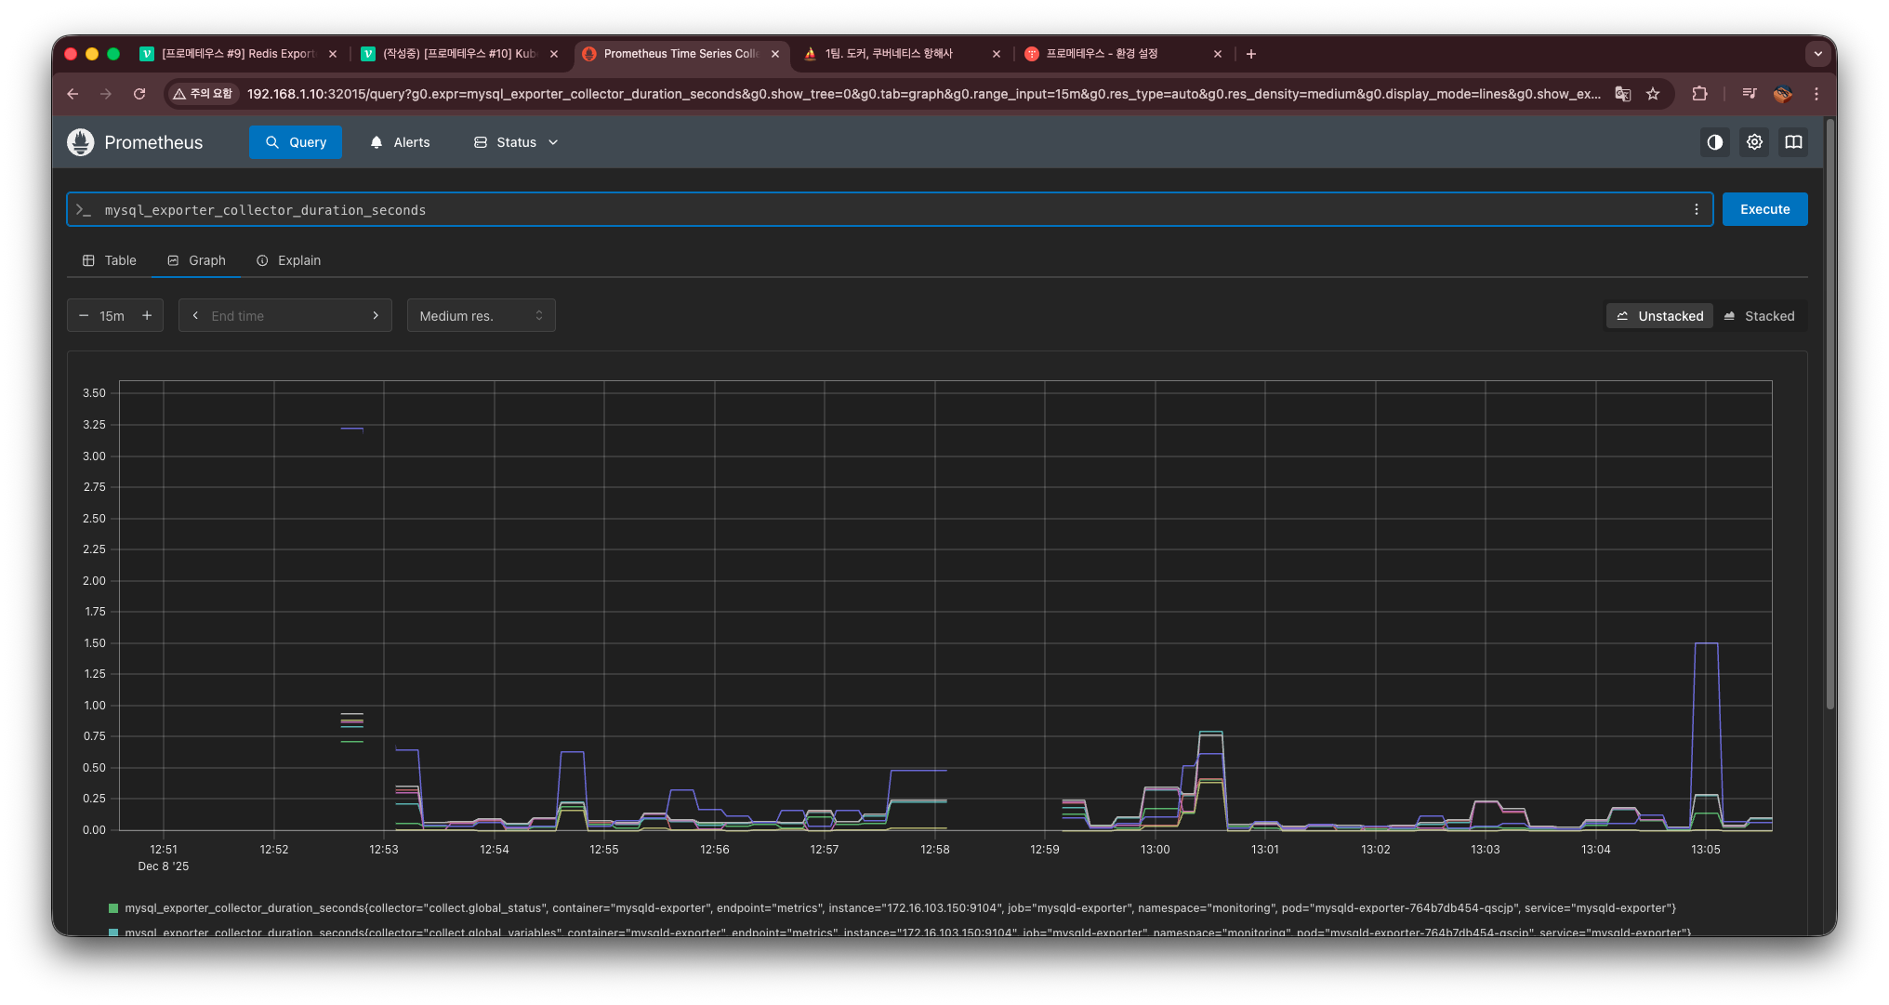Step end time back with left chevron
This screenshot has height=1005, width=1889.
click(195, 316)
